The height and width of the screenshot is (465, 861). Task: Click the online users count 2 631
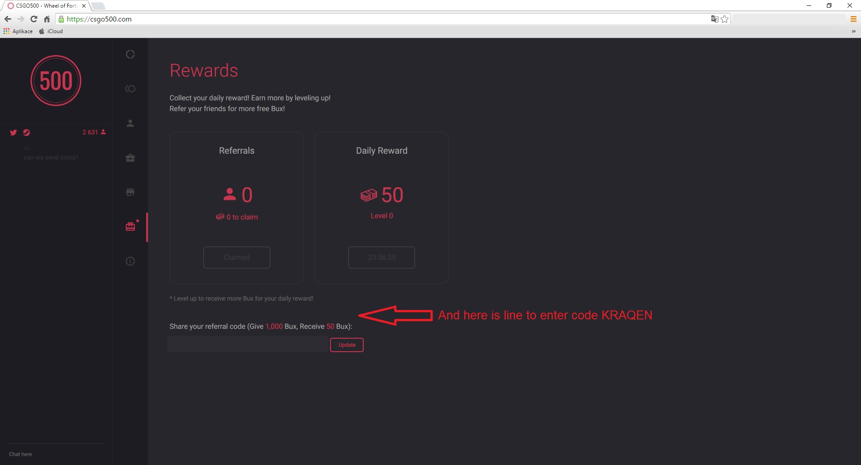click(94, 132)
